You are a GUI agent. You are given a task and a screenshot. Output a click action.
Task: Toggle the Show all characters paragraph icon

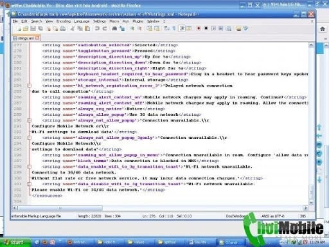(174, 28)
